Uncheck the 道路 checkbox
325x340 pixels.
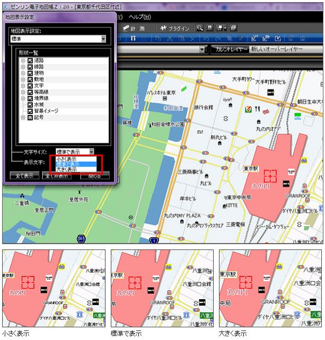coord(30,61)
